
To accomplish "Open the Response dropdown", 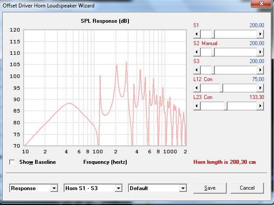I will 34,188.
